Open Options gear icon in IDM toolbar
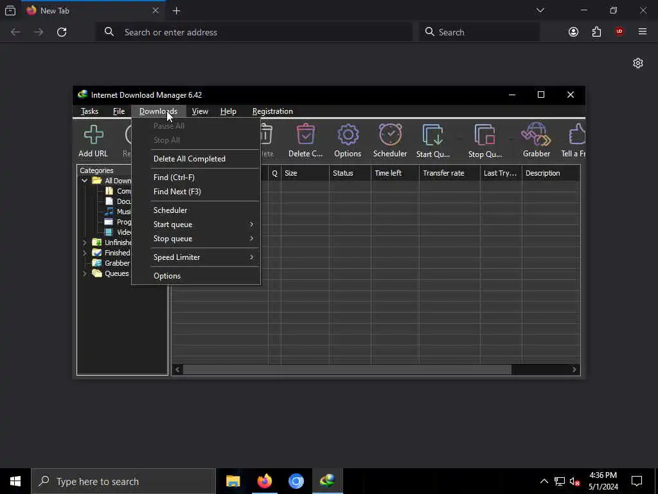Viewport: 658px width, 494px height. [x=348, y=135]
